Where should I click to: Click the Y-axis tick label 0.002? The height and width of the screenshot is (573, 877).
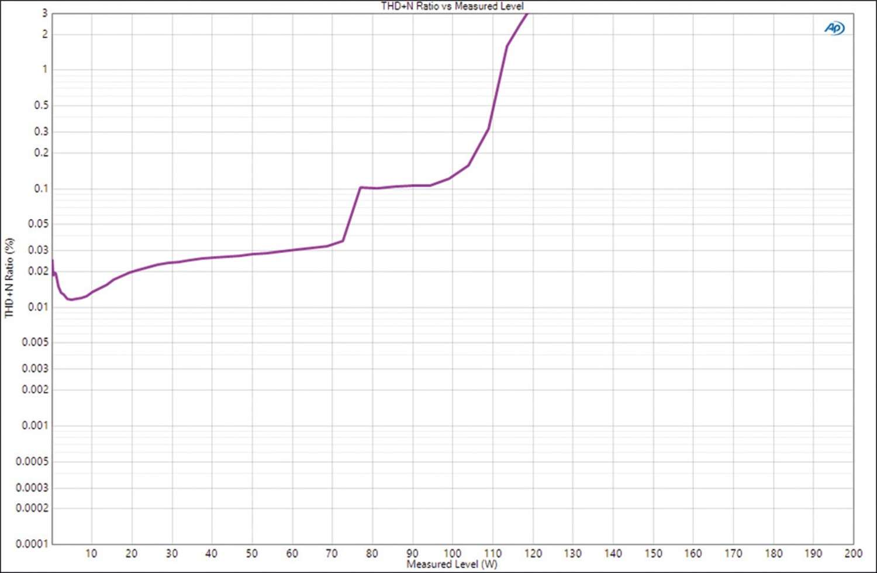pyautogui.click(x=35, y=389)
